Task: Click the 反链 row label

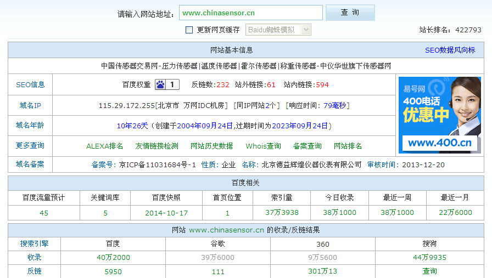Action: point(34,271)
